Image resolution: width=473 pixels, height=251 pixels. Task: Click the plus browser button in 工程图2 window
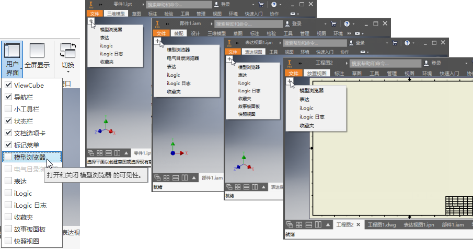[290, 81]
